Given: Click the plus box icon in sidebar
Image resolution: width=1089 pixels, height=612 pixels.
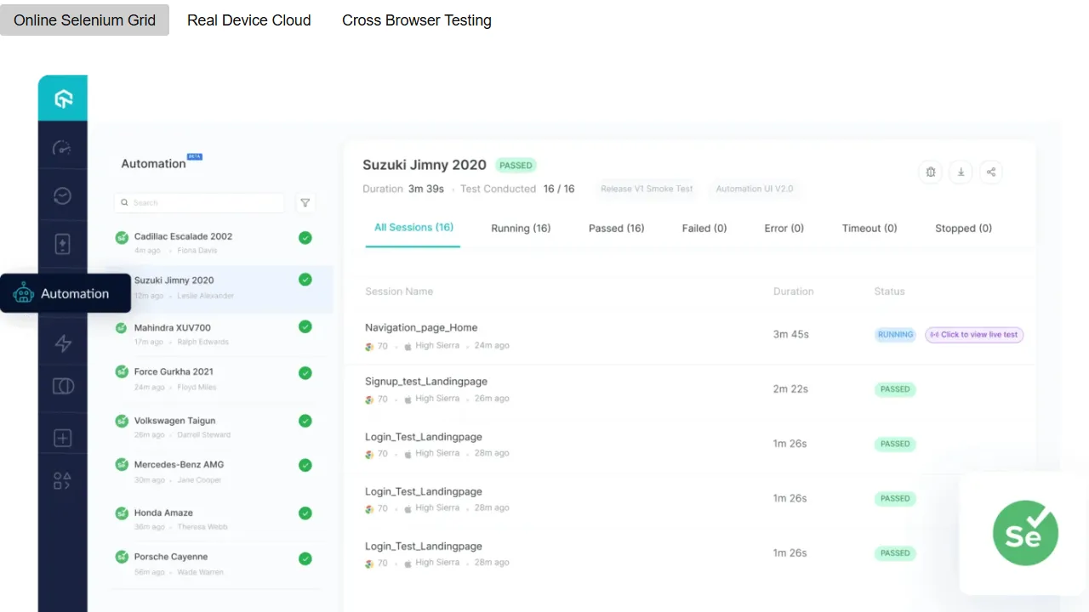Looking at the screenshot, I should (x=62, y=438).
